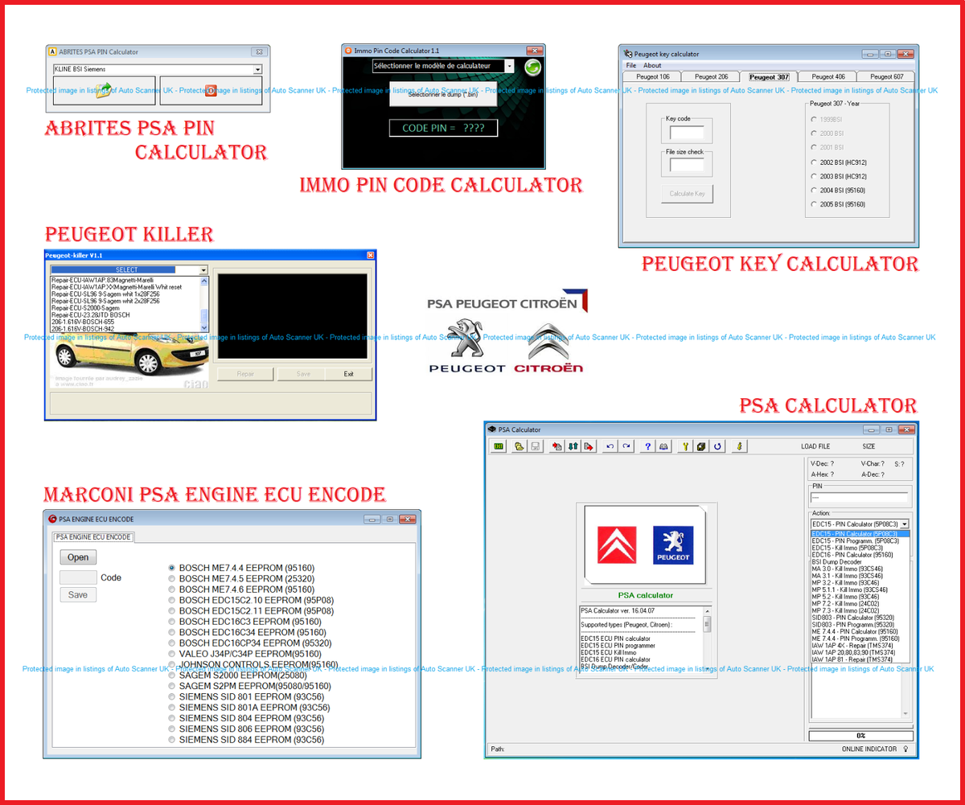
Task: Click the Repar button in Peugeot-killer
Action: point(245,374)
